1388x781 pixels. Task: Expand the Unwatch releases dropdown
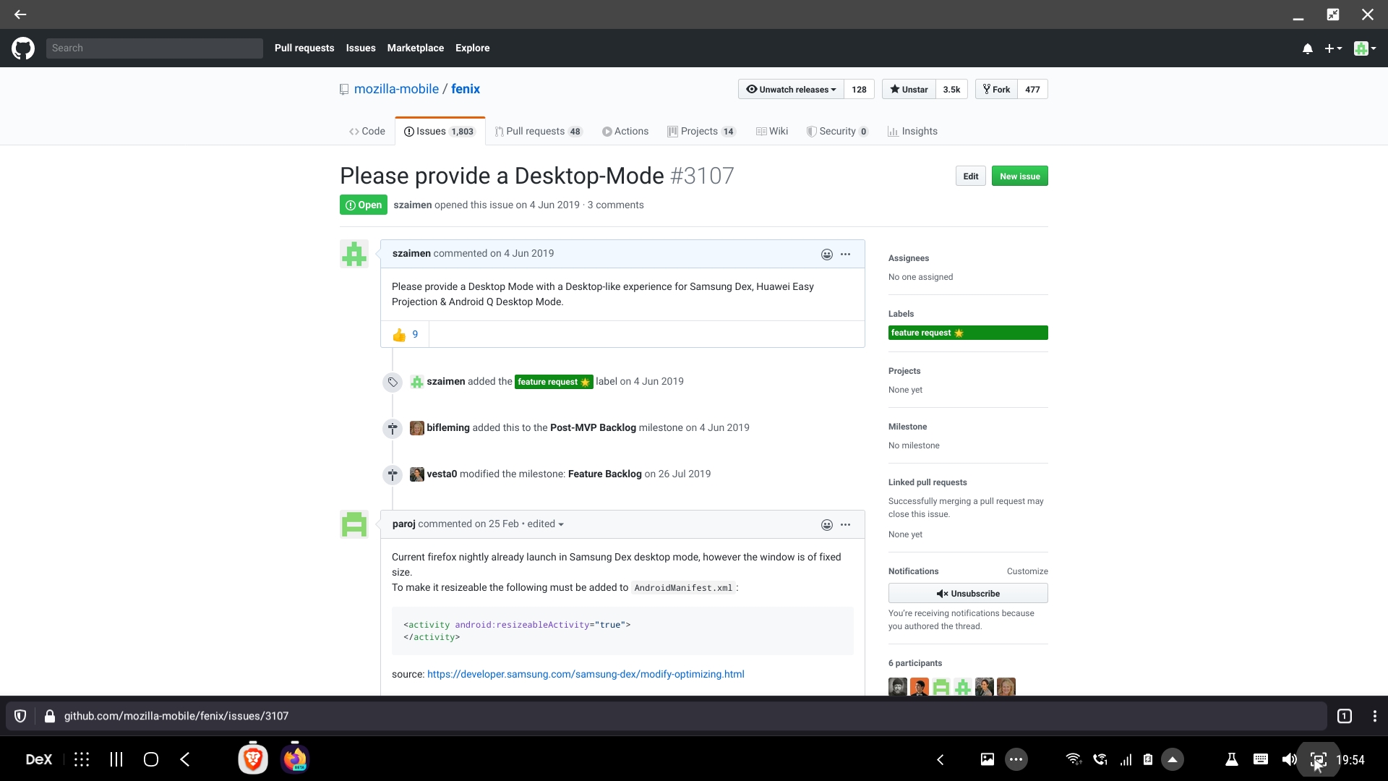(791, 90)
